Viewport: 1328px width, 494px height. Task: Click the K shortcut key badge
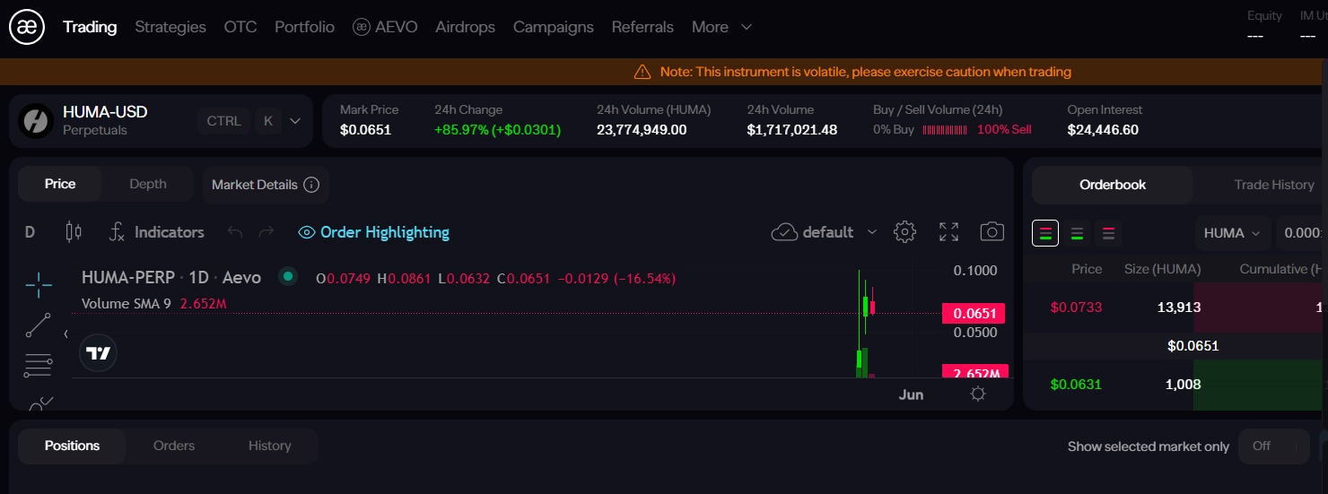267,121
